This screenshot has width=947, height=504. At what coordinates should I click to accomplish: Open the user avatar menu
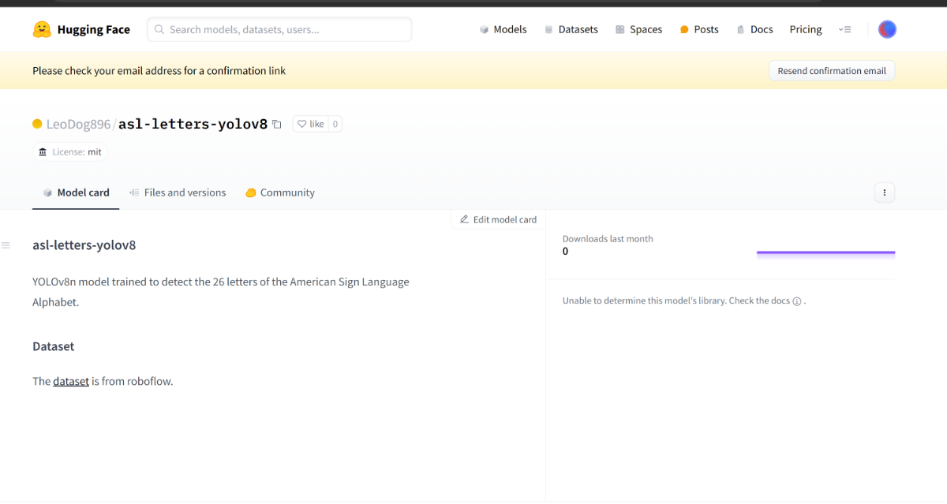(887, 29)
